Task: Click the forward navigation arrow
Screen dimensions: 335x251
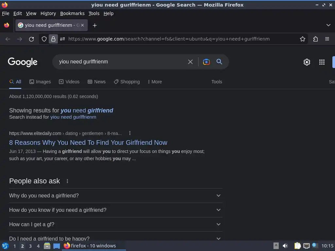Action: (19, 39)
